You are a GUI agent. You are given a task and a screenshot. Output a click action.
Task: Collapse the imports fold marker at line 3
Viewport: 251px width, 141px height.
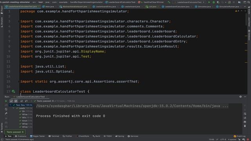coord(19,21)
